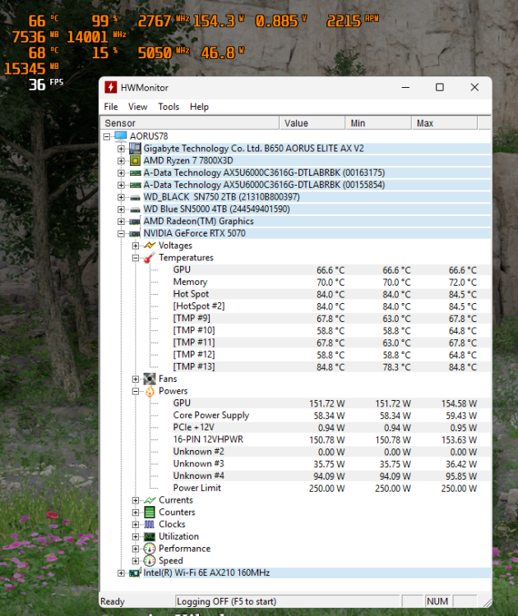Screen dimensions: 518x616
Task: Click the window resize grip corner
Action: [487, 603]
